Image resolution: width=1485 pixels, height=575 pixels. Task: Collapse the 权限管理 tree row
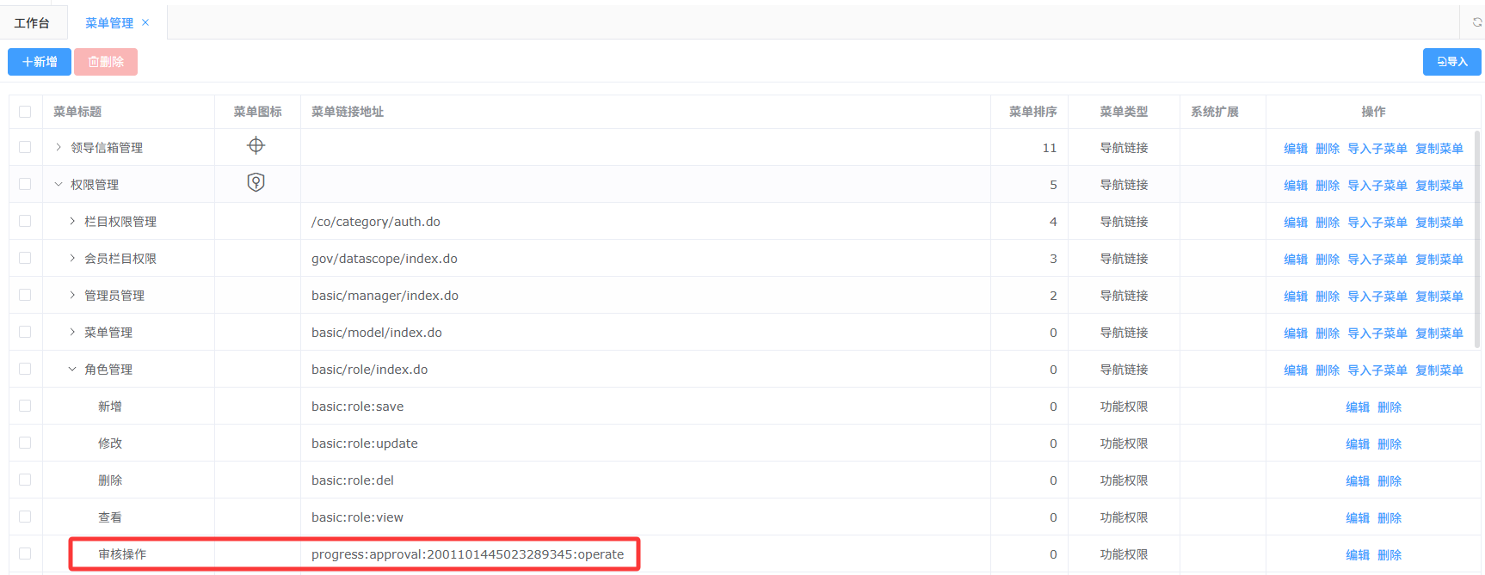(x=59, y=185)
